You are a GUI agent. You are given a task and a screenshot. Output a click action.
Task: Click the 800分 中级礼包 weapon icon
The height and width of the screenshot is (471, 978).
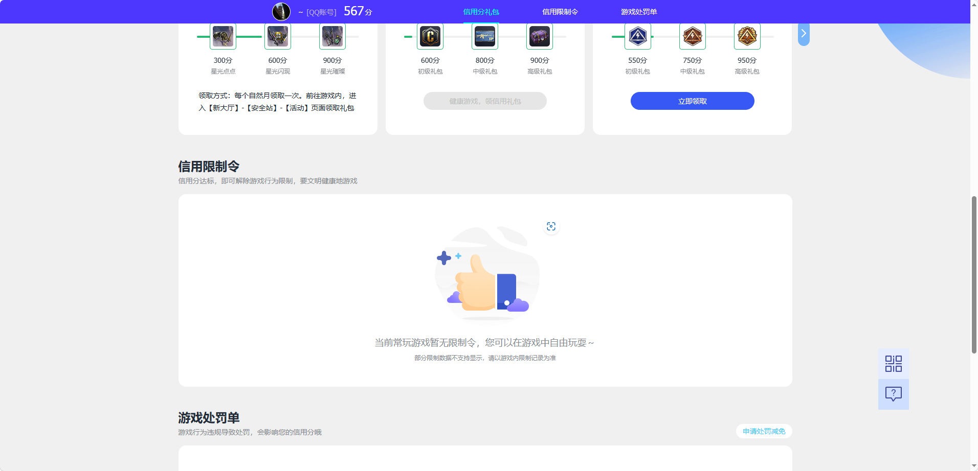click(485, 36)
